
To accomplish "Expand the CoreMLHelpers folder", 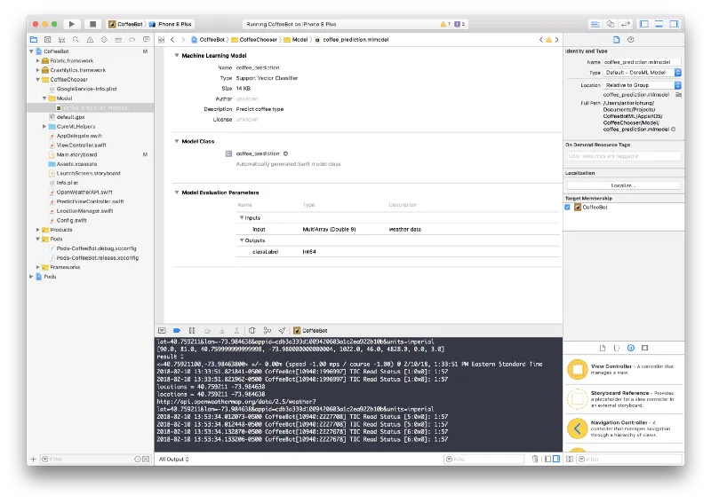I will (x=44, y=126).
